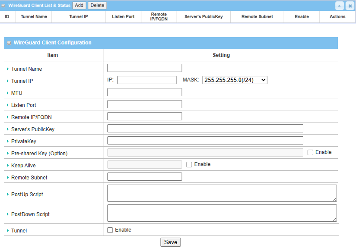The width and height of the screenshot is (356, 248).
Task: Check the Tunnel Enable checkbox
Action: pyautogui.click(x=110, y=230)
